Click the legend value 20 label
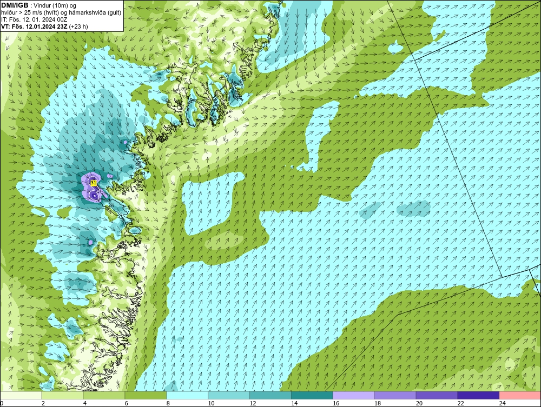 tap(419, 403)
